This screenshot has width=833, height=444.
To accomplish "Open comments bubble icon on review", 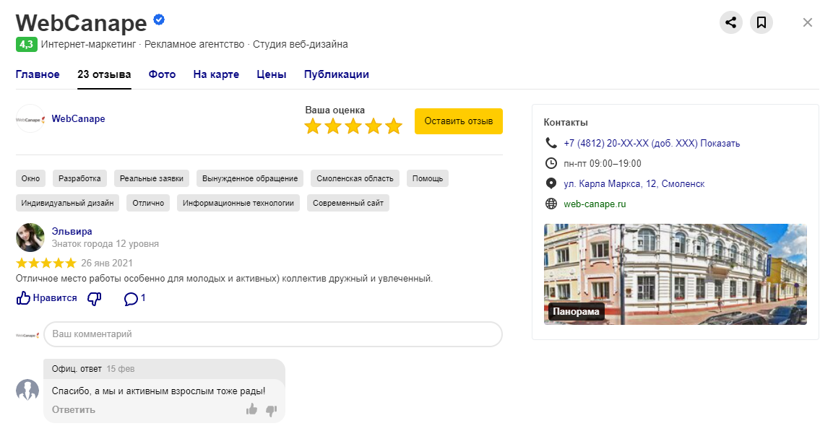I will [131, 298].
